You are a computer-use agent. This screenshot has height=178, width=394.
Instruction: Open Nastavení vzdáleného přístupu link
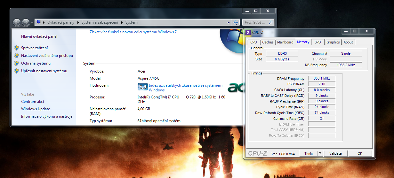pyautogui.click(x=47, y=56)
